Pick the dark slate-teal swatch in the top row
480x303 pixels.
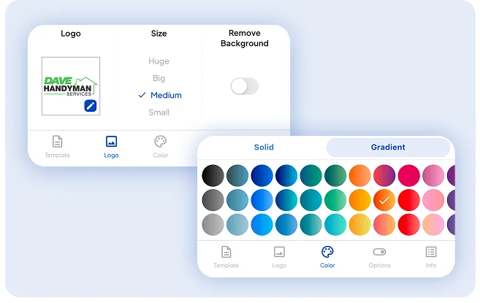pos(237,176)
